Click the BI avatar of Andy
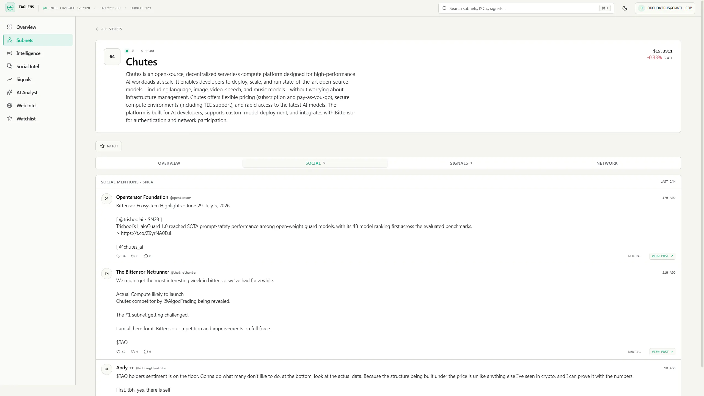The height and width of the screenshot is (396, 704). tap(107, 369)
